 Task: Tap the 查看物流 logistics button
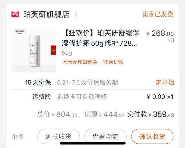tap(105, 136)
